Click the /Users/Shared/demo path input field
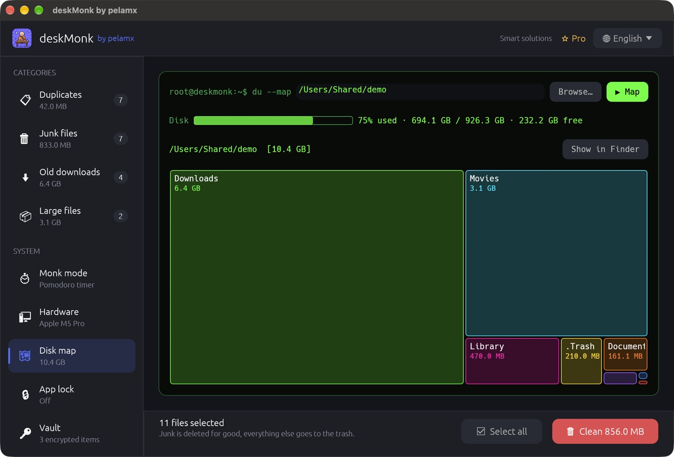 (x=420, y=91)
